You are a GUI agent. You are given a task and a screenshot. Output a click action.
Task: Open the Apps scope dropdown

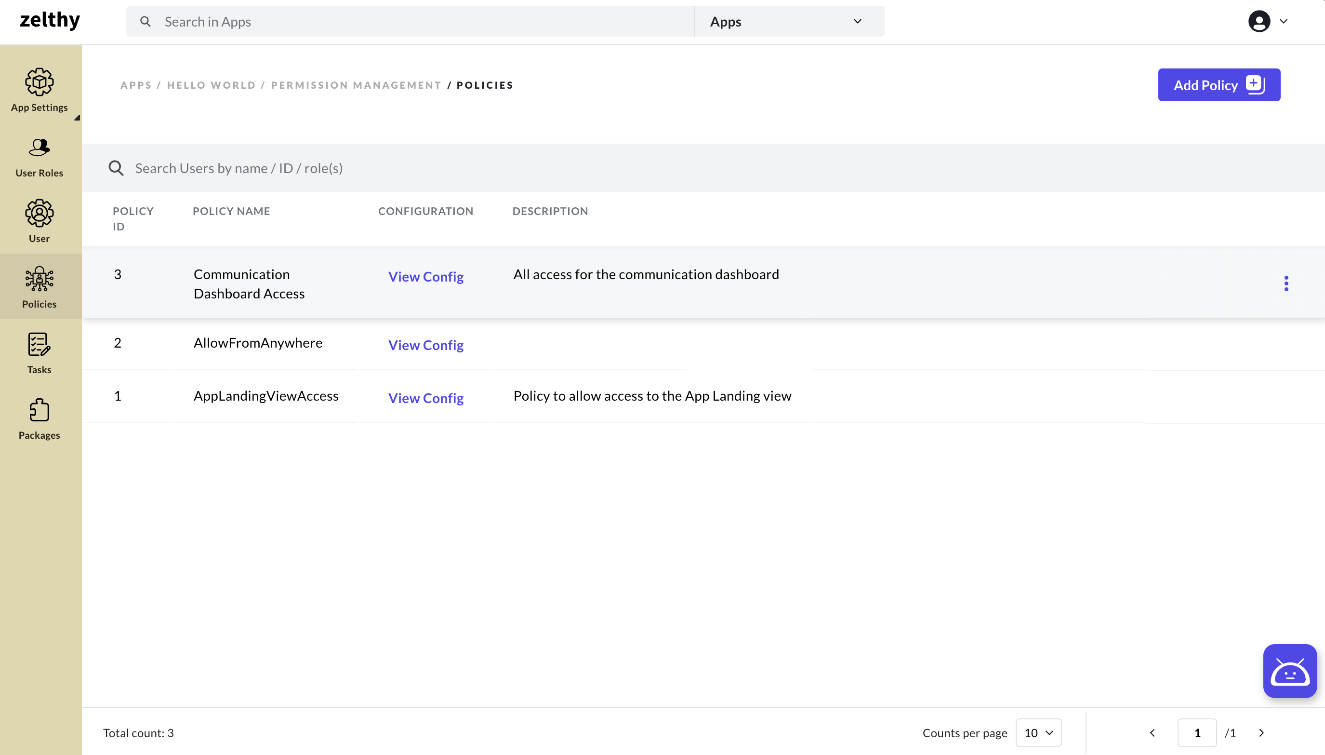pyautogui.click(x=789, y=21)
